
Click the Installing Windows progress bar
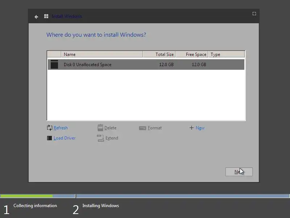click(x=183, y=196)
